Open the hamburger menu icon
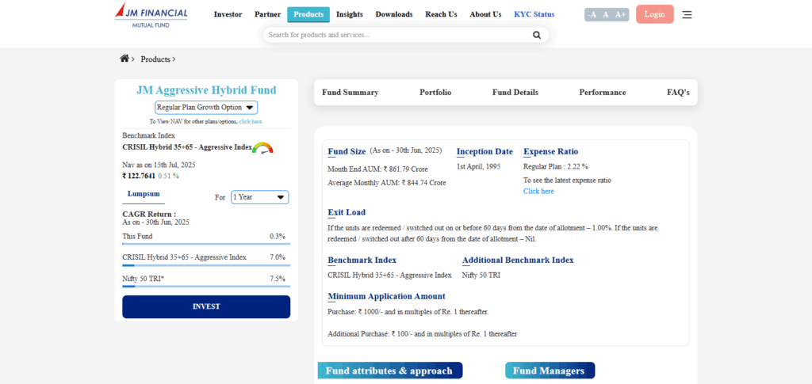The width and height of the screenshot is (812, 384). (x=687, y=14)
